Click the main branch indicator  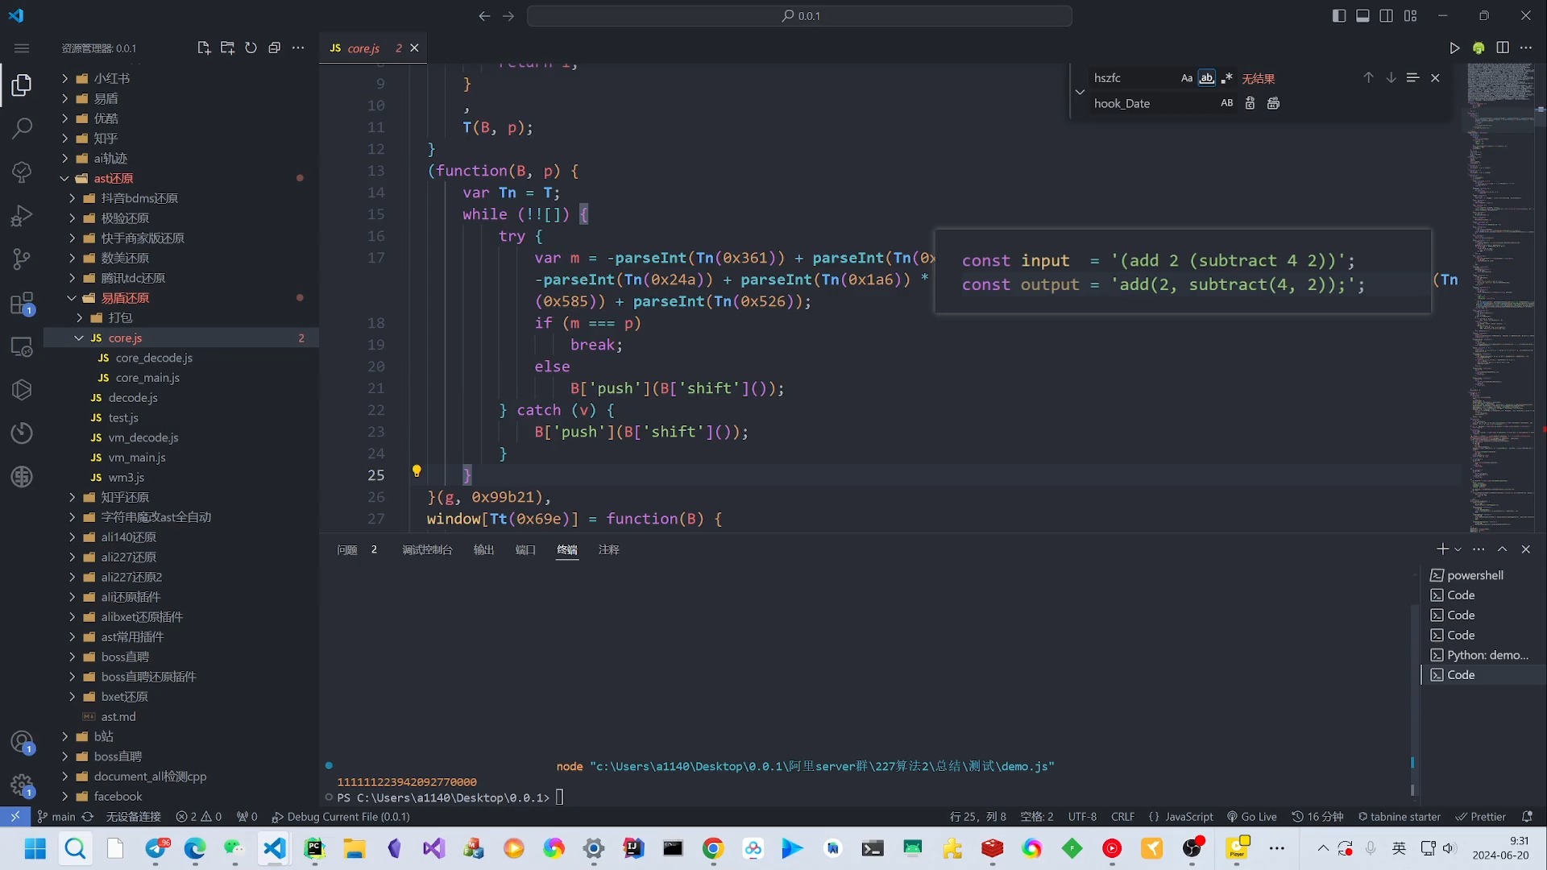click(56, 817)
